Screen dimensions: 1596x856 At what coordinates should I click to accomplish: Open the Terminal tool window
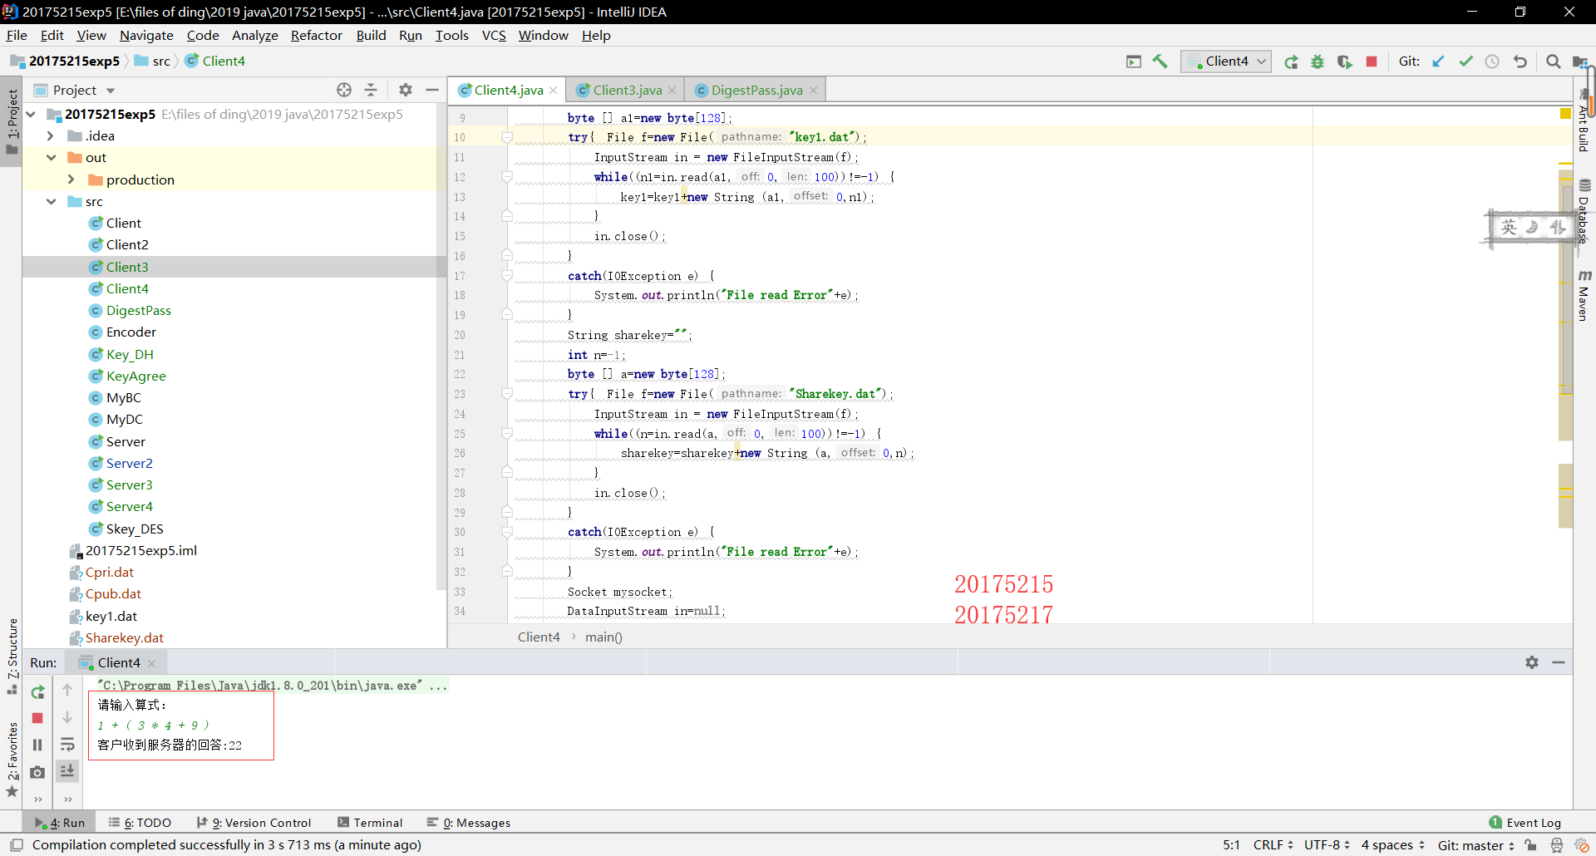370,823
